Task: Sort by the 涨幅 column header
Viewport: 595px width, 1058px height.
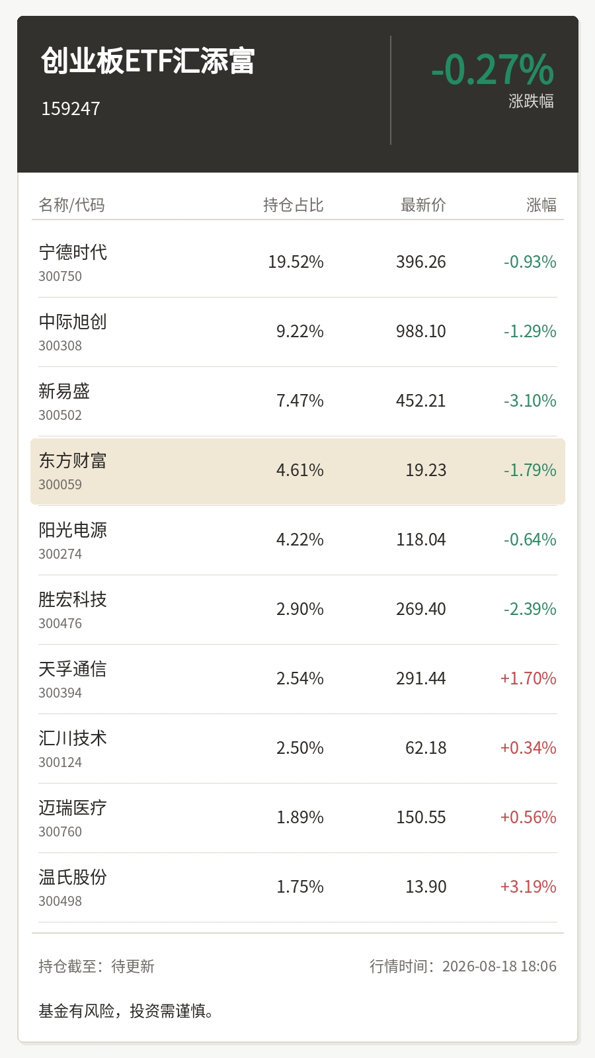Action: (x=541, y=205)
